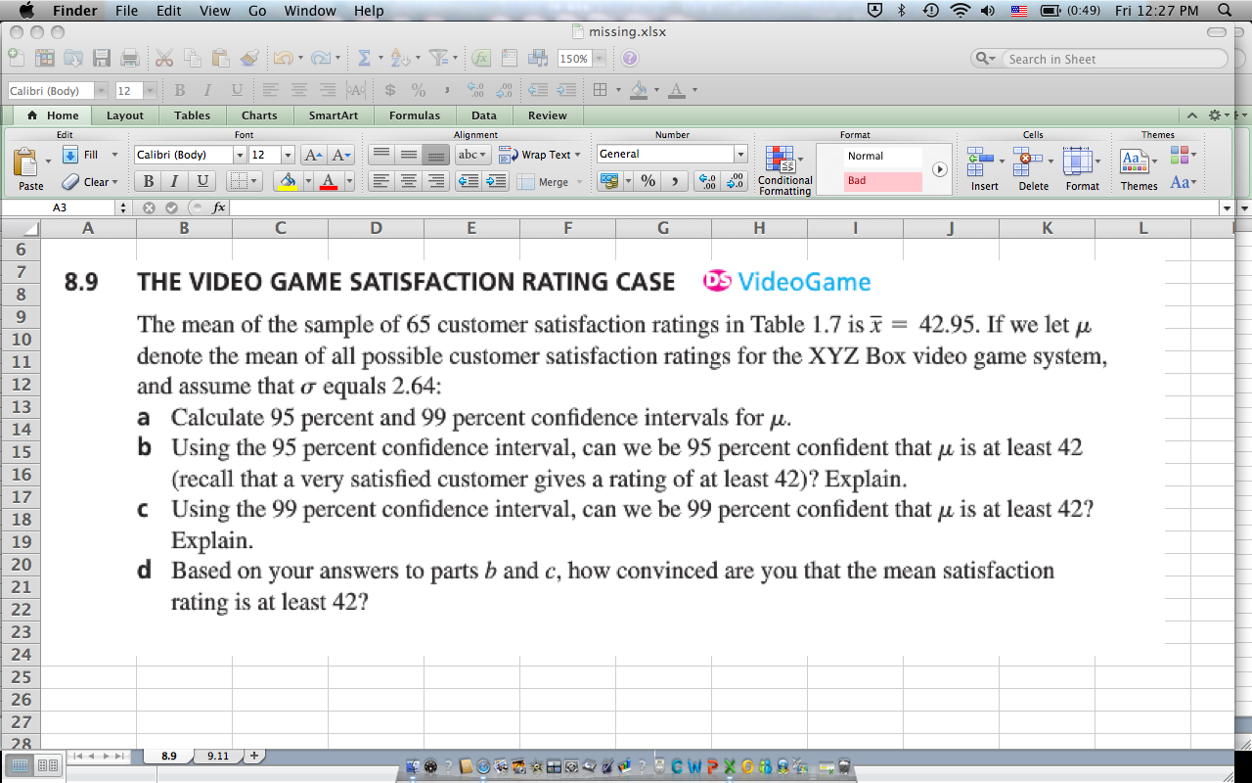Viewport: 1252px width, 783px height.
Task: Open the Formula Builder fx toolbar icon
Action: [x=482, y=59]
